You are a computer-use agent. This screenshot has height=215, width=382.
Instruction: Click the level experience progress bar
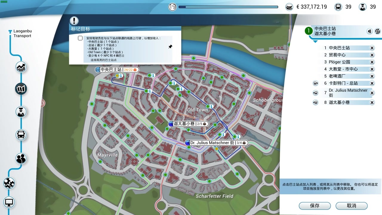(228, 7)
